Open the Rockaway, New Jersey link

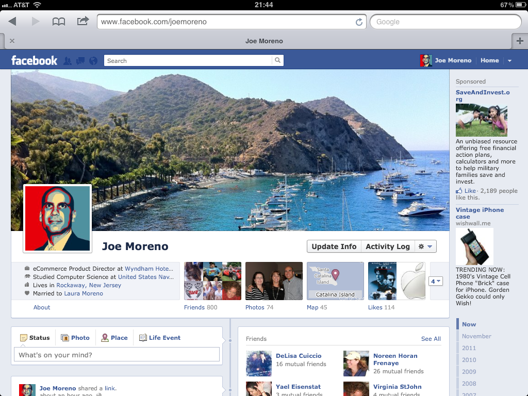89,285
